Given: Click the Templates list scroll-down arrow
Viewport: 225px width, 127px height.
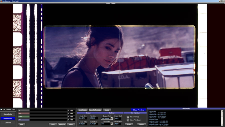Looking at the screenshot, I should pyautogui.click(x=222, y=125).
